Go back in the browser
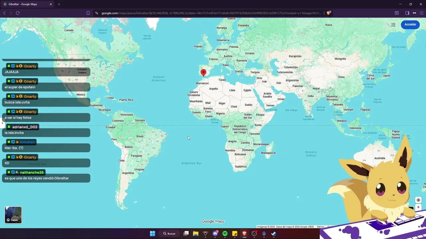The width and height of the screenshot is (426, 239). coord(4,13)
